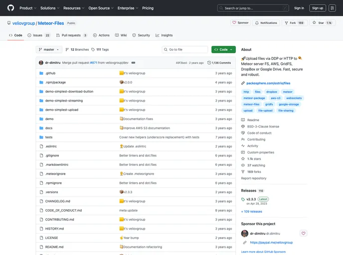
Task: Open the 'Improve AWS S3 documentation' commit
Action: [x=147, y=128]
